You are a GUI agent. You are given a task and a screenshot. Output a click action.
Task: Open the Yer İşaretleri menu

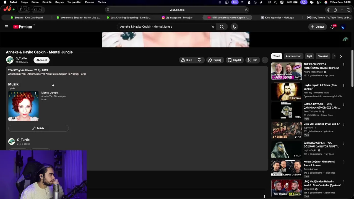[74, 2]
